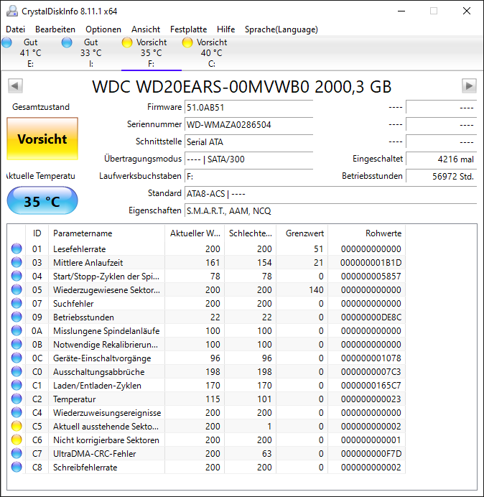Open the Ansicht menu
This screenshot has height=497, width=484.
[x=146, y=29]
